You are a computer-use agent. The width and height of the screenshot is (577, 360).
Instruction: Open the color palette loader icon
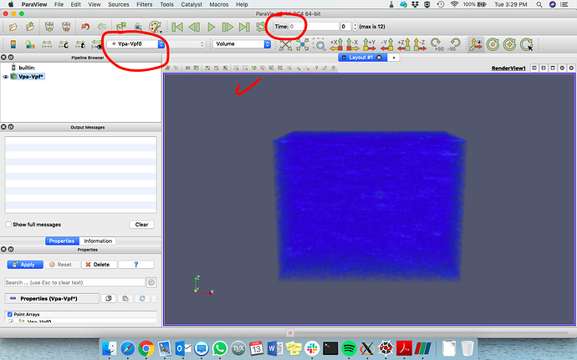155,27
